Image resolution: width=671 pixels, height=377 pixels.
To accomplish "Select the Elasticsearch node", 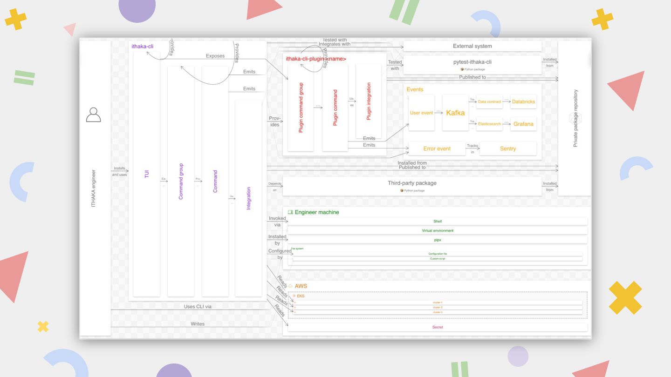I will coord(490,124).
